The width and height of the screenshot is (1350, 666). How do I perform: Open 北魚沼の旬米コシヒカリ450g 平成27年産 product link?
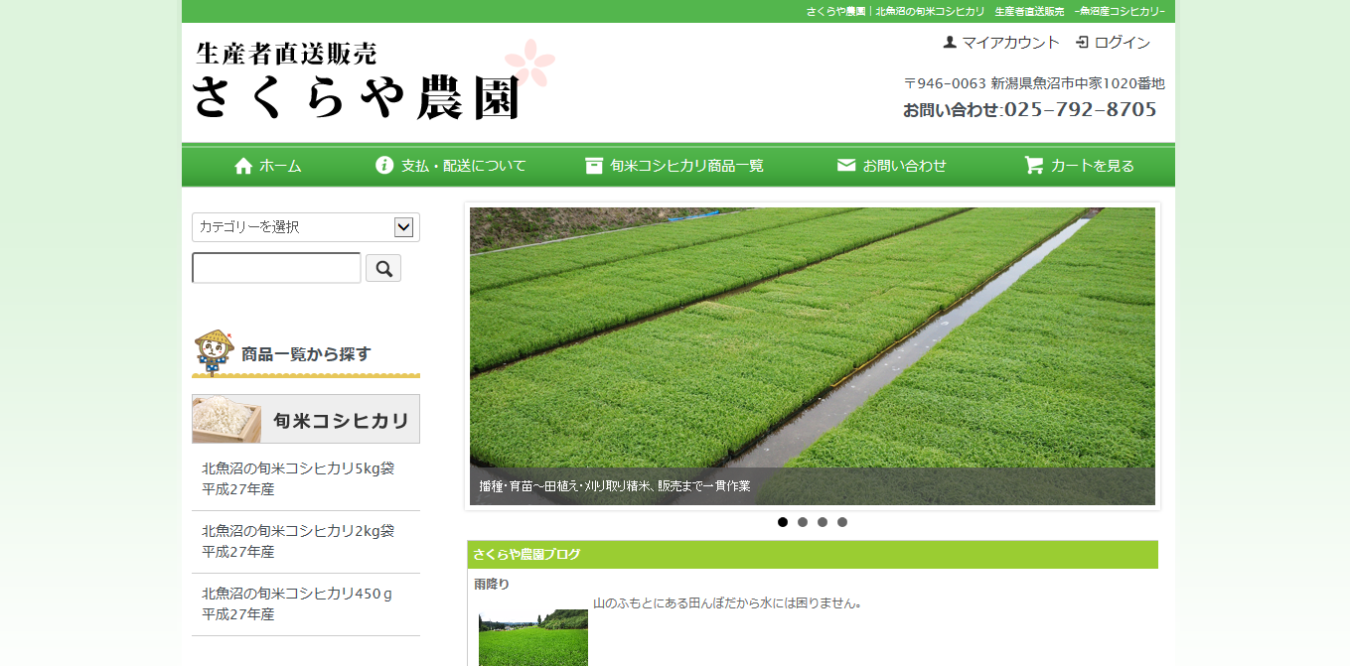pyautogui.click(x=297, y=603)
